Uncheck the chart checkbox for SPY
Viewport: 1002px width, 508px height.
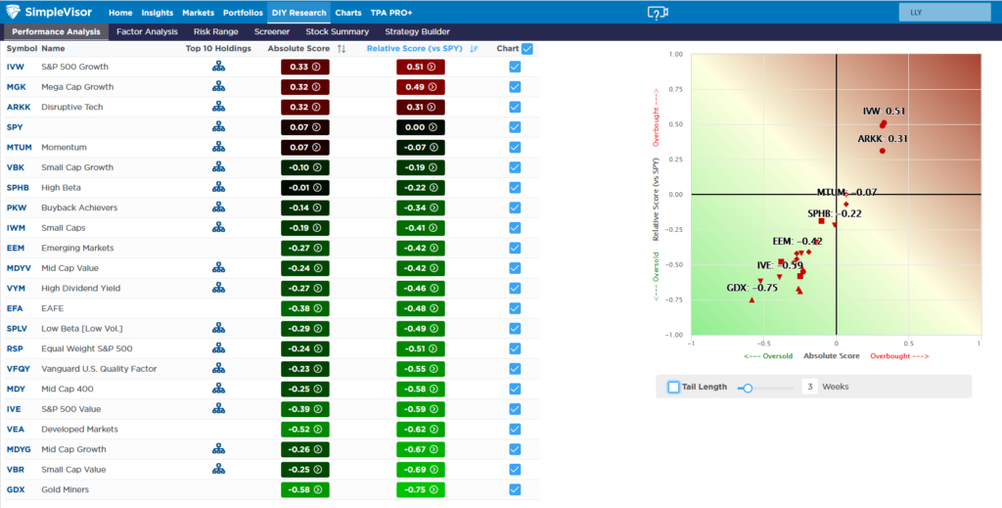pos(515,127)
